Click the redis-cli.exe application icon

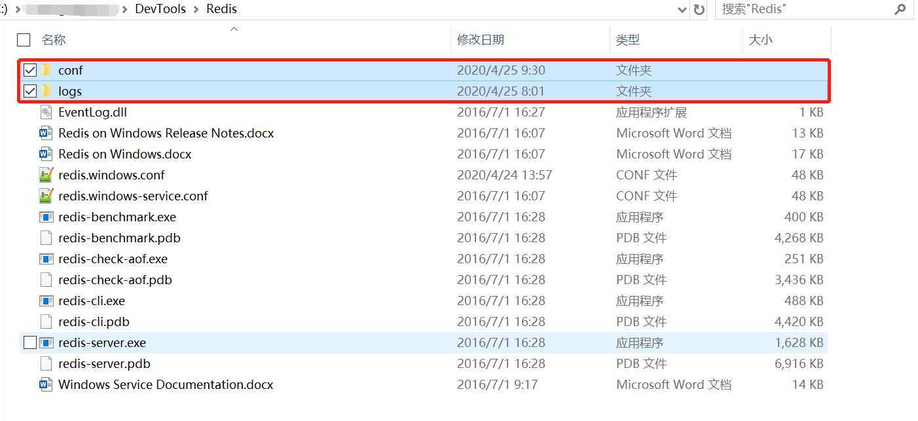pyautogui.click(x=46, y=301)
